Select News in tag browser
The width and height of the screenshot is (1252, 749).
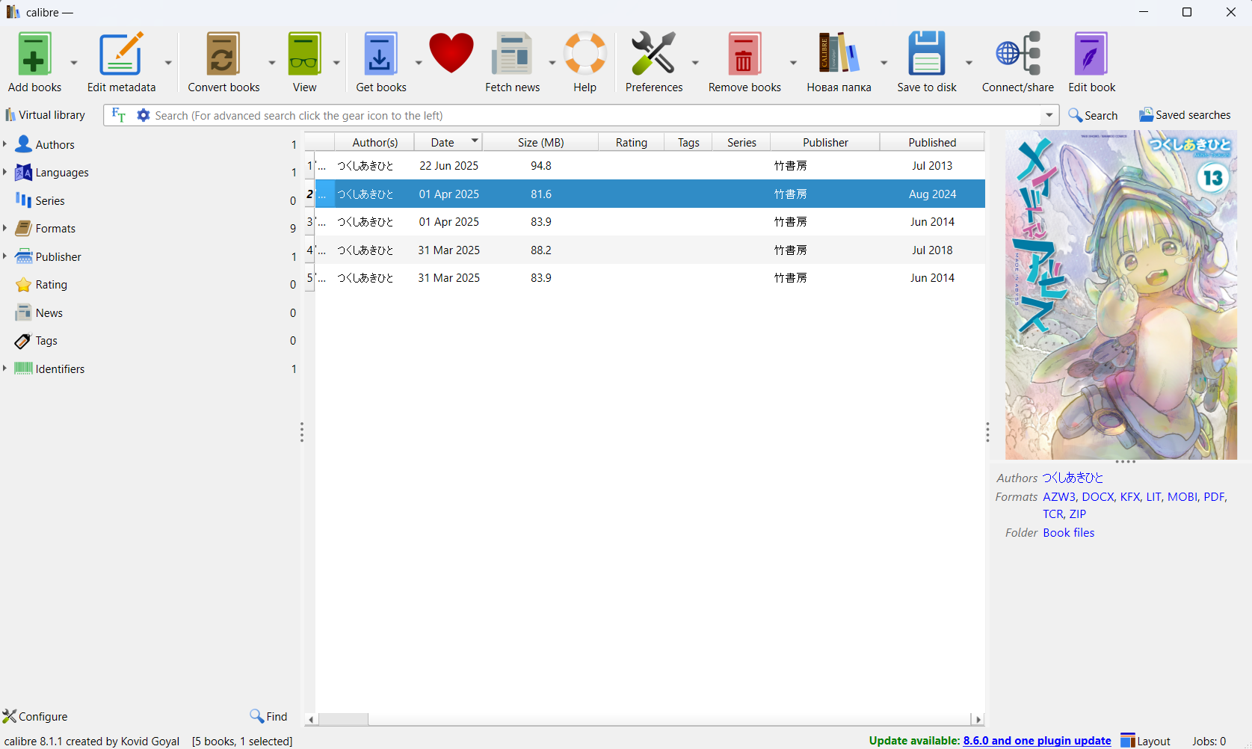pyautogui.click(x=49, y=312)
